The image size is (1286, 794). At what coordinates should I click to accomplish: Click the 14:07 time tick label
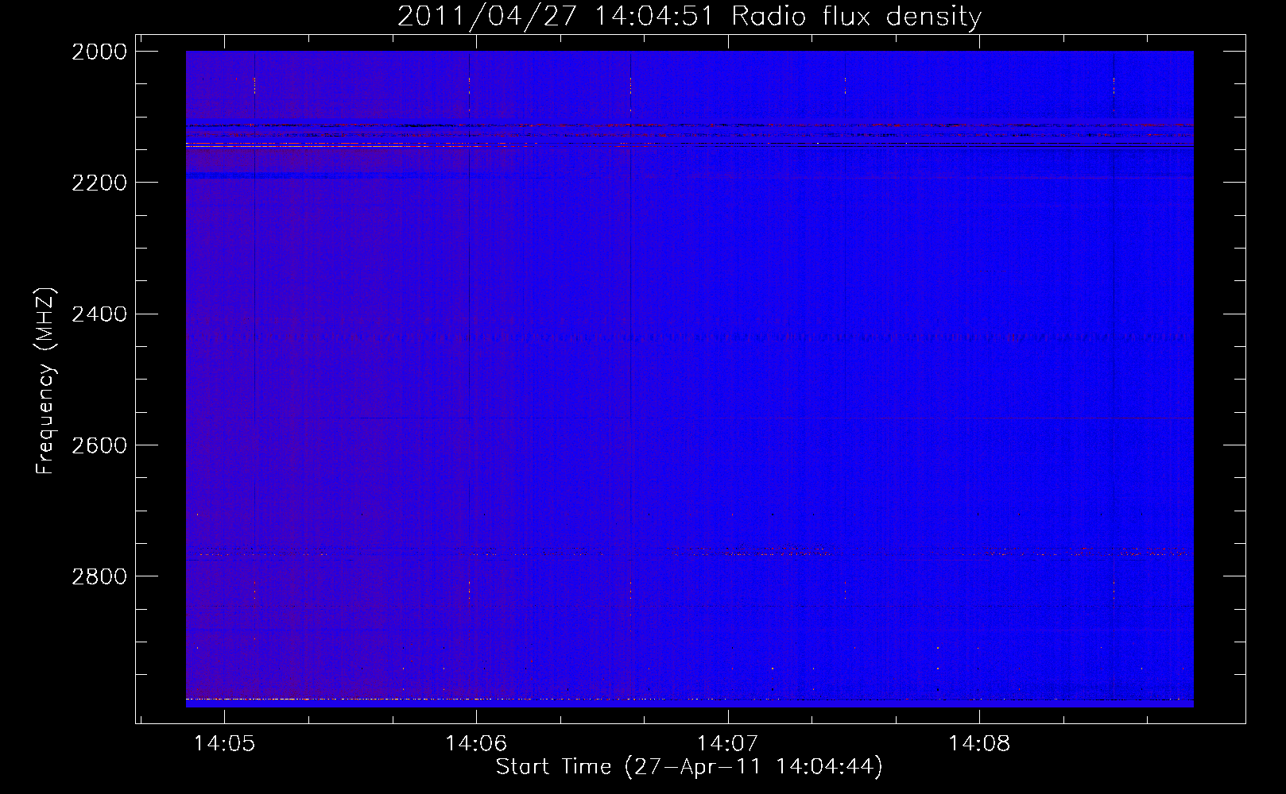click(727, 743)
